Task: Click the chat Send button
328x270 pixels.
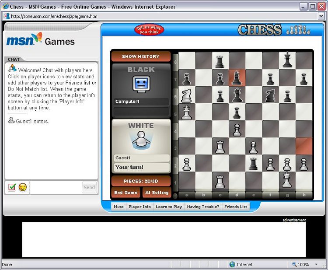Action: pyautogui.click(x=89, y=187)
